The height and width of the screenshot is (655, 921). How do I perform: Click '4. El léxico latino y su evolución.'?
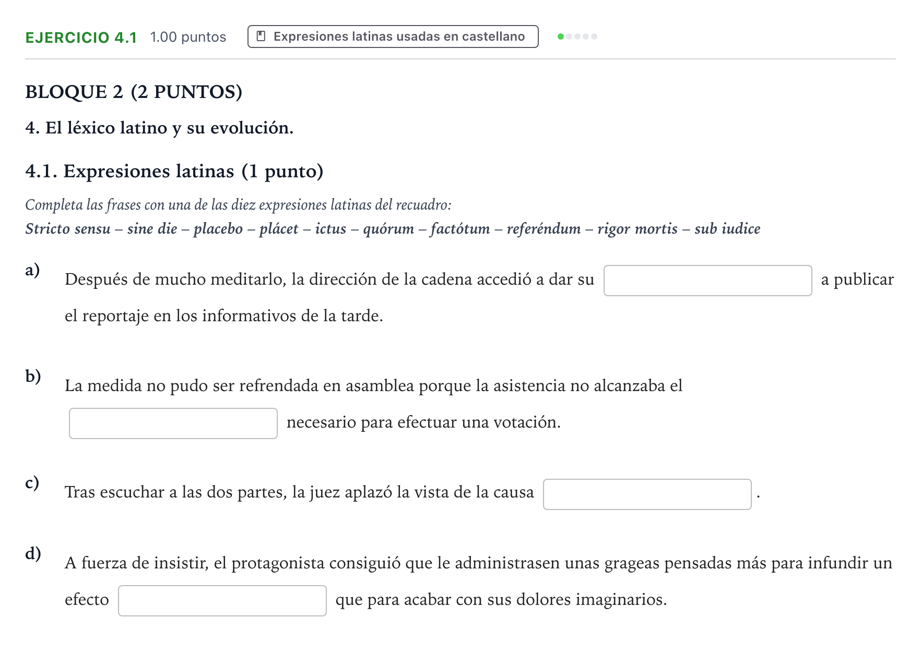click(159, 128)
